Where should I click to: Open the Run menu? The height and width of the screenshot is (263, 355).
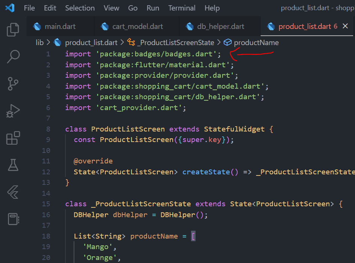pyautogui.click(x=153, y=8)
